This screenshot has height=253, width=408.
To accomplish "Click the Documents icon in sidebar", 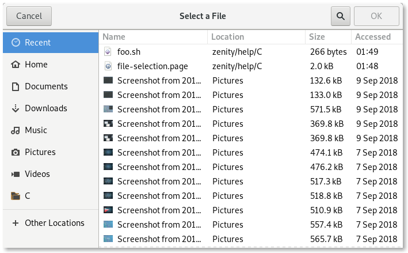I will click(x=16, y=86).
